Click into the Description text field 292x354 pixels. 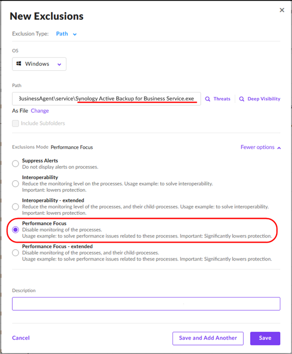tap(146, 304)
